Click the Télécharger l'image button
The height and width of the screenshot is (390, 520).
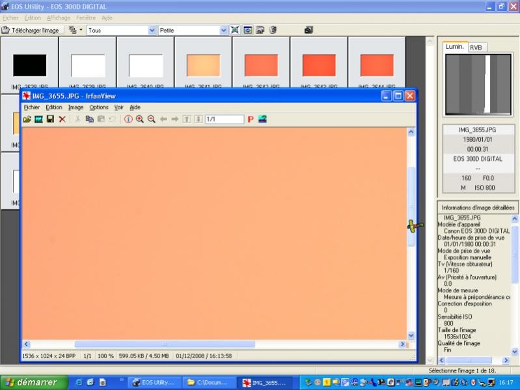pyautogui.click(x=31, y=30)
